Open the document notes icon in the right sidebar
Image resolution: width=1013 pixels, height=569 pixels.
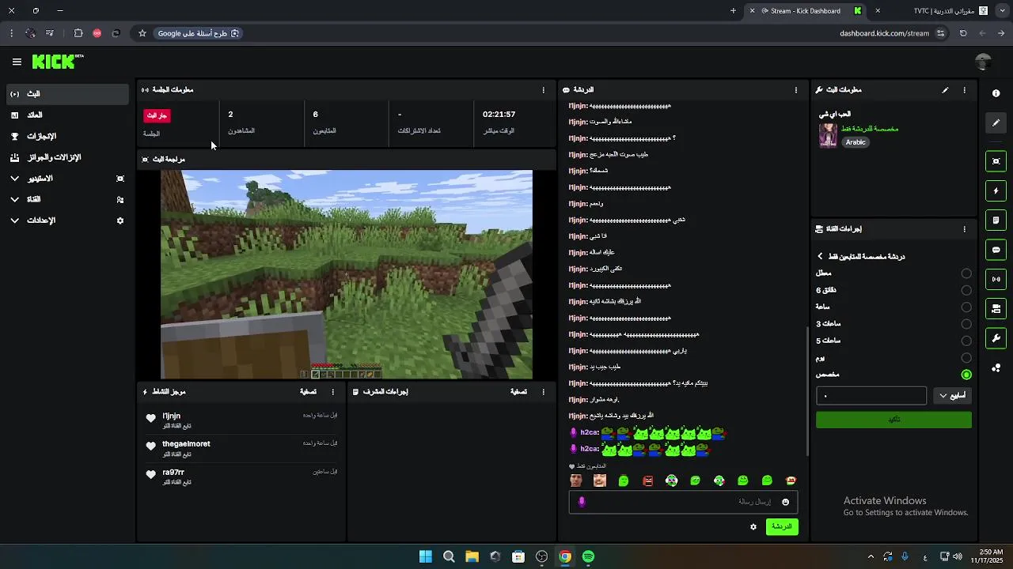coord(996,220)
